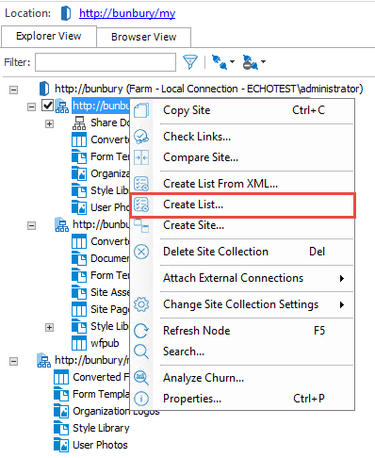Click the Search magnifier icon
Viewport: 375px width, 458px height.
click(141, 352)
